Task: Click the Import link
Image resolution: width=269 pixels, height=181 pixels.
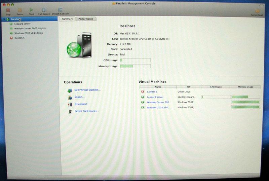Action: click(x=79, y=97)
